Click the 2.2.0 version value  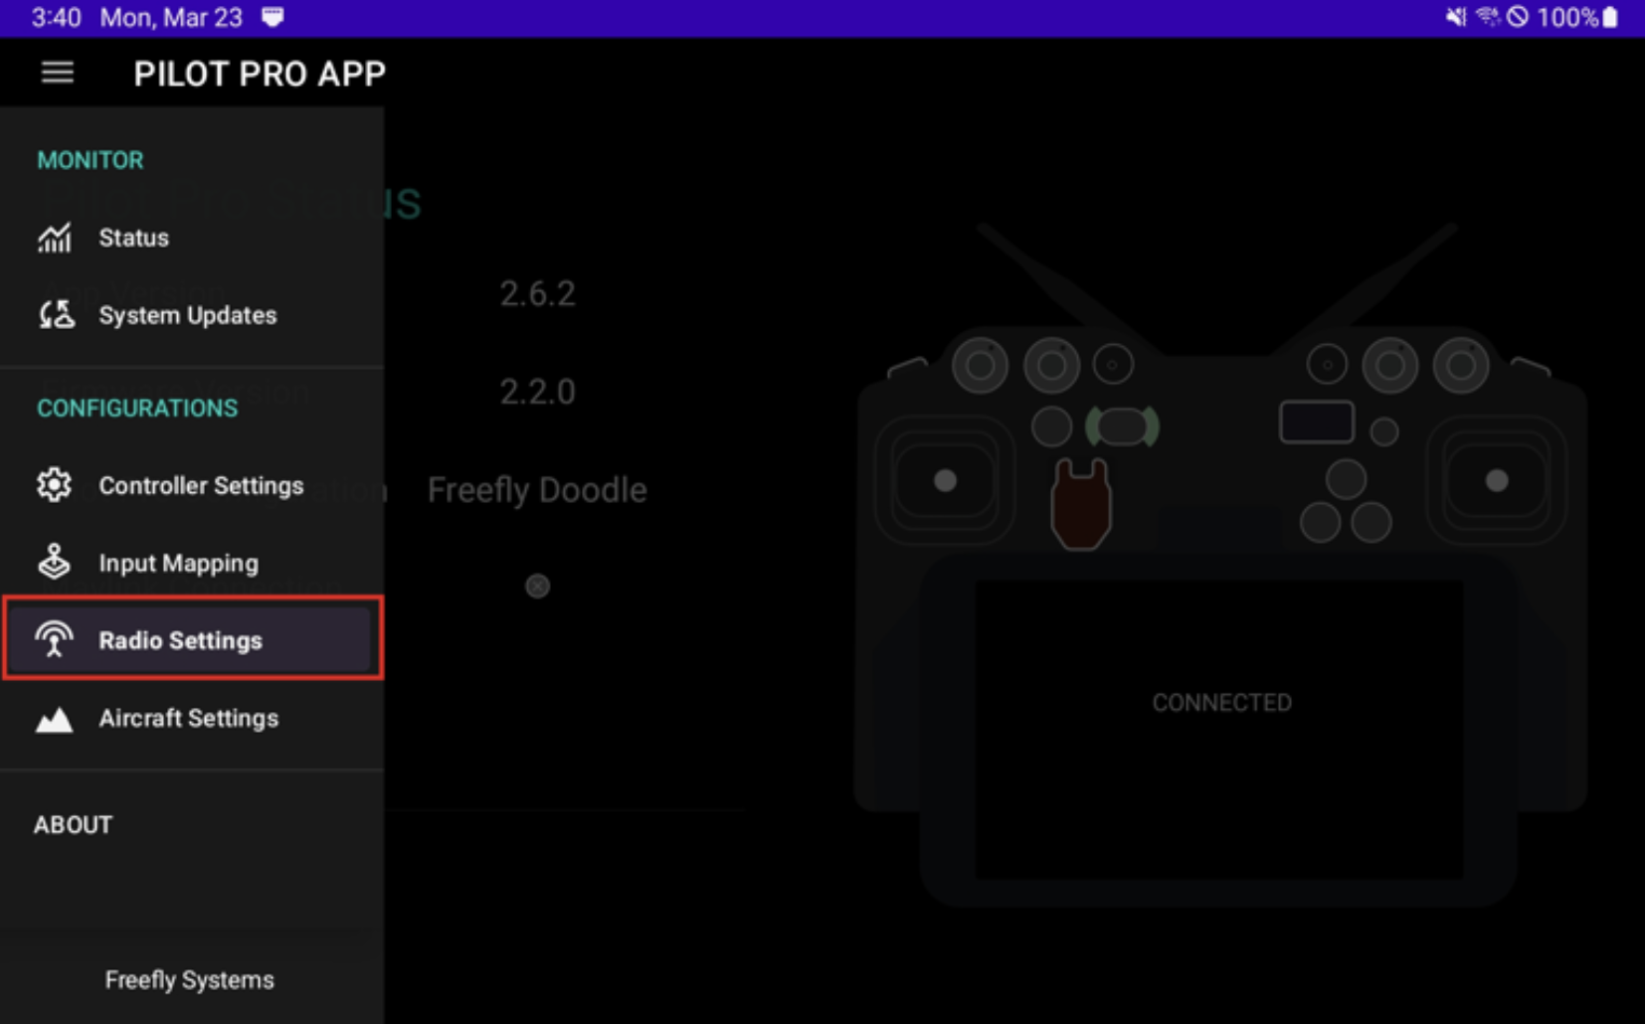[537, 391]
